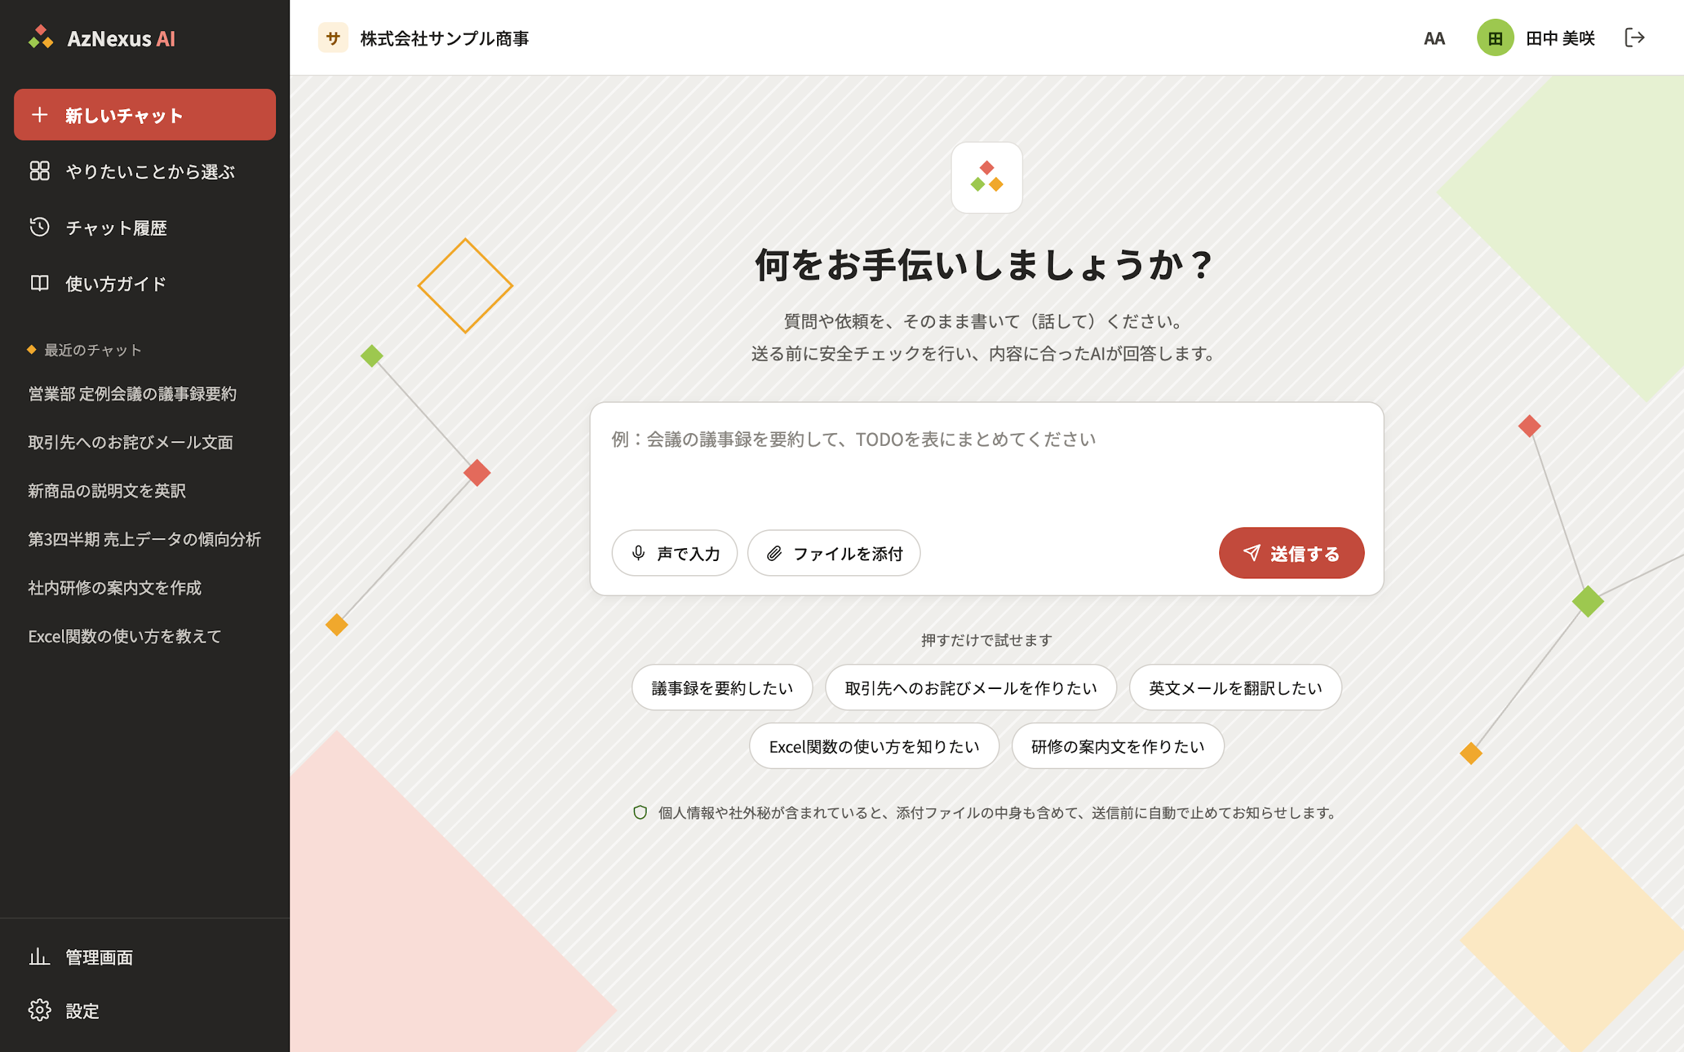Click the AzNexus AI logo in sidebar
Image resolution: width=1684 pixels, height=1052 pixels.
(x=102, y=38)
